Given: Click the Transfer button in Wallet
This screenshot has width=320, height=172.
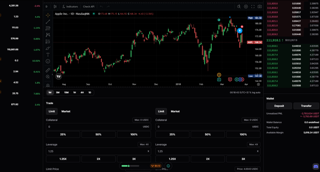Looking at the screenshot, I should (x=306, y=106).
